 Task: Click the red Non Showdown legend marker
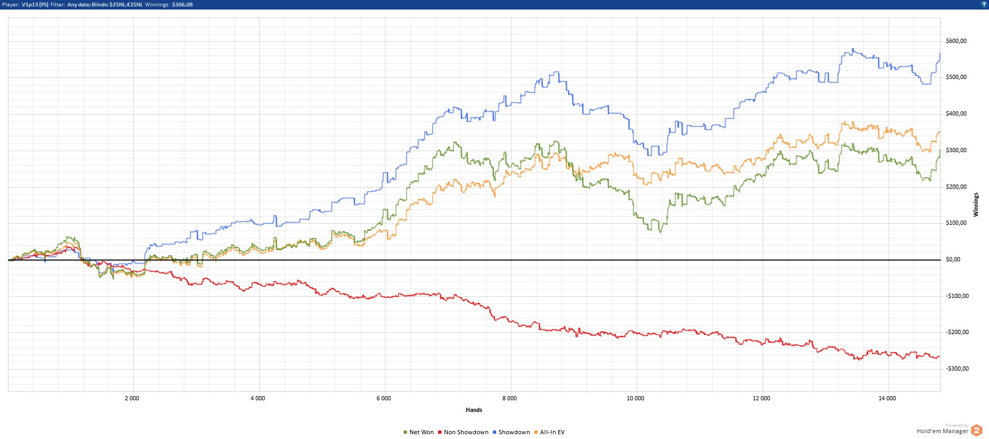click(x=440, y=433)
